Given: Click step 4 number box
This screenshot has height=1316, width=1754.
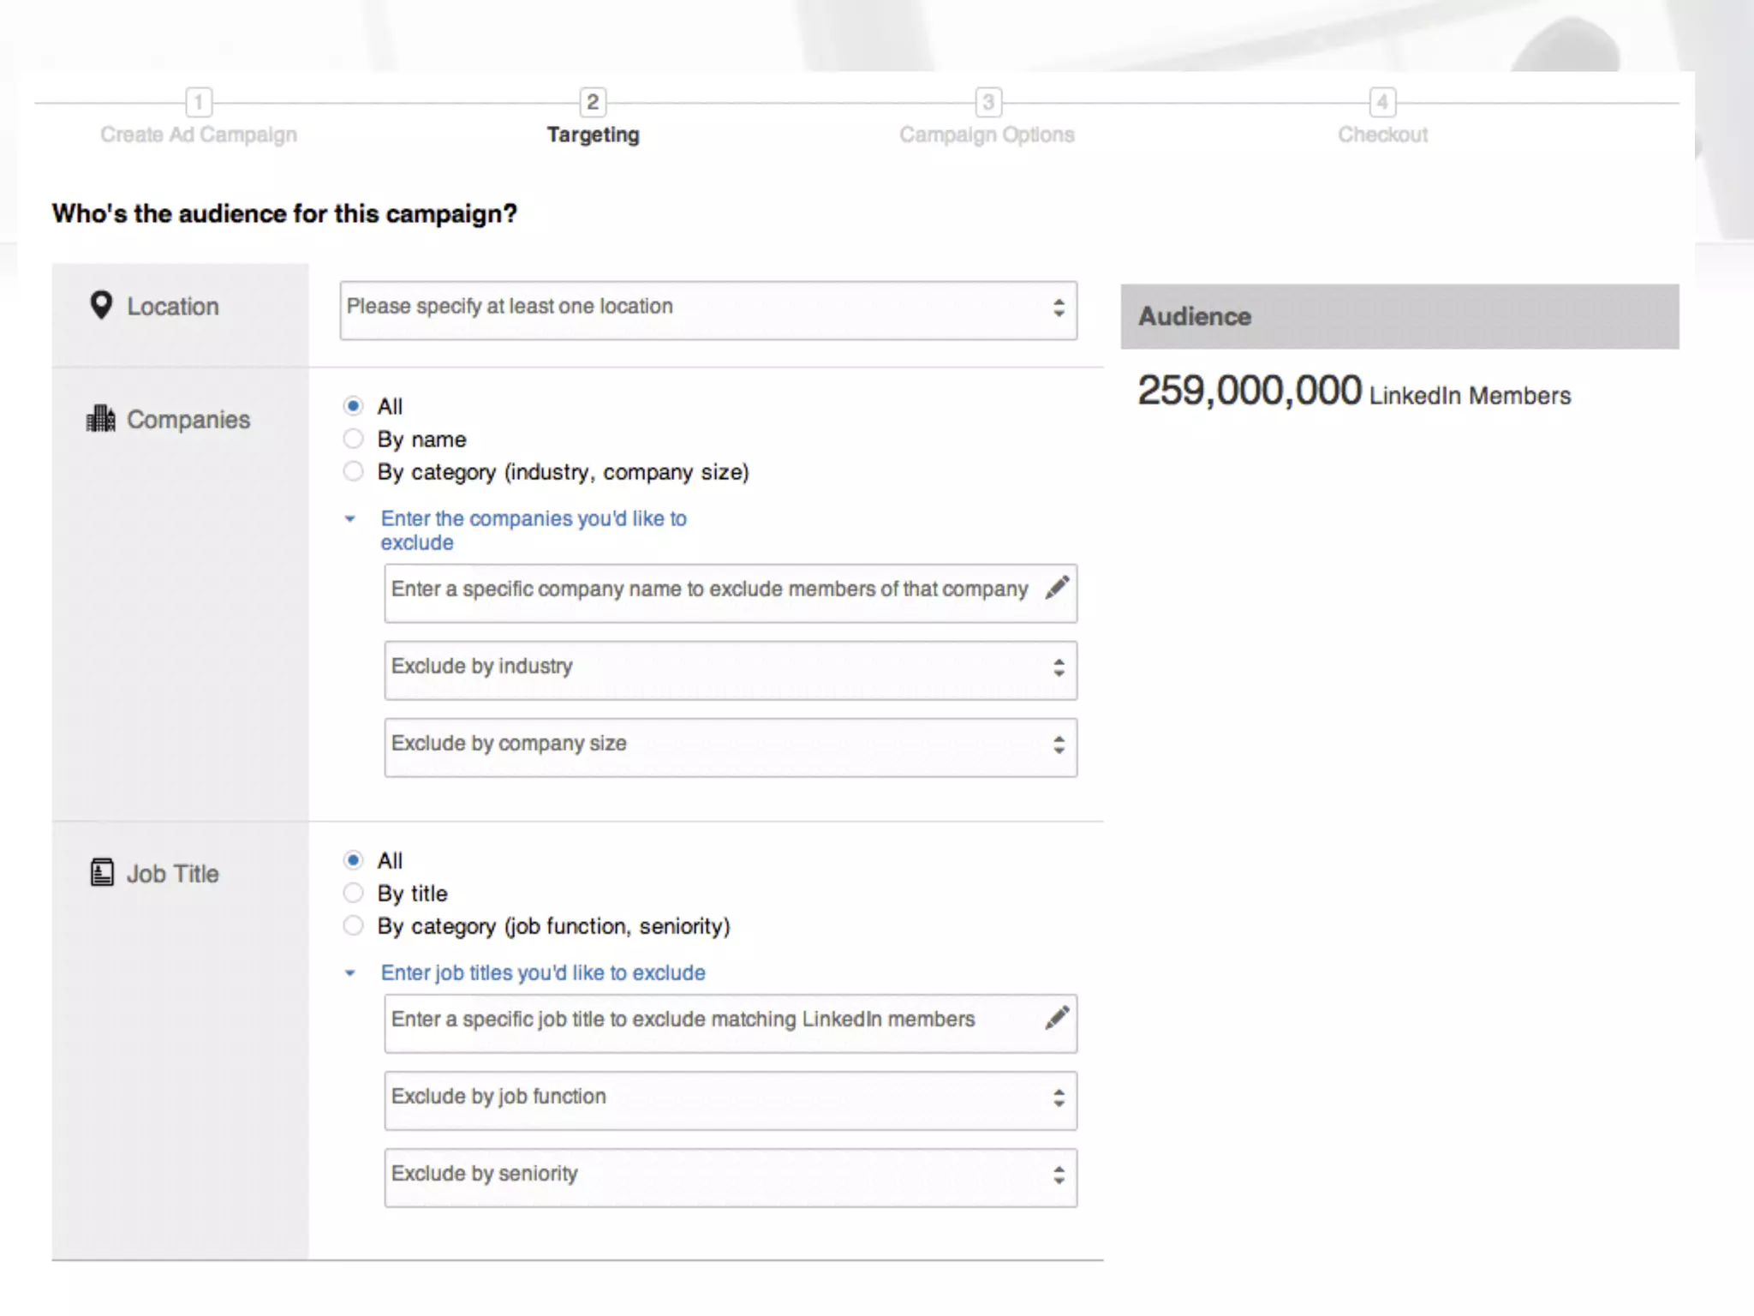Looking at the screenshot, I should 1382,103.
